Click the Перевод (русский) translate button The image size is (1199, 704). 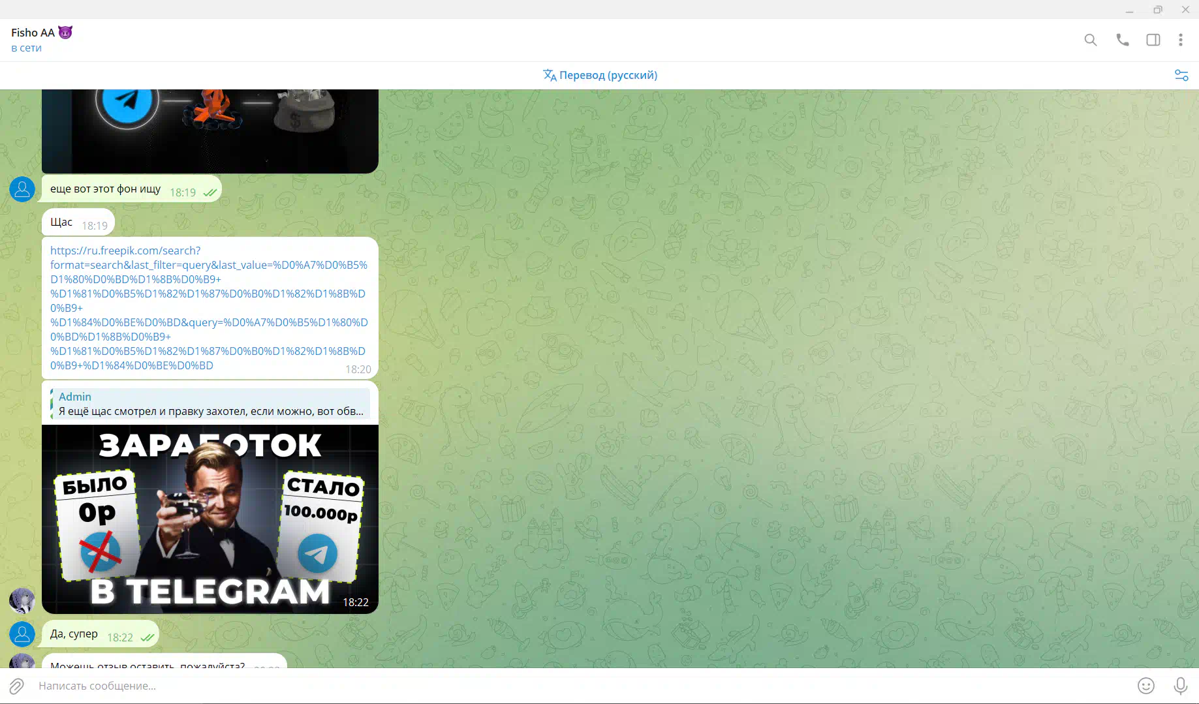tap(600, 75)
